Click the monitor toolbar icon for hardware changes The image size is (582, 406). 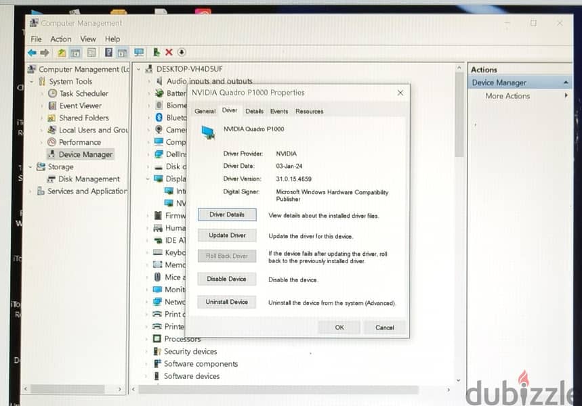pos(139,53)
